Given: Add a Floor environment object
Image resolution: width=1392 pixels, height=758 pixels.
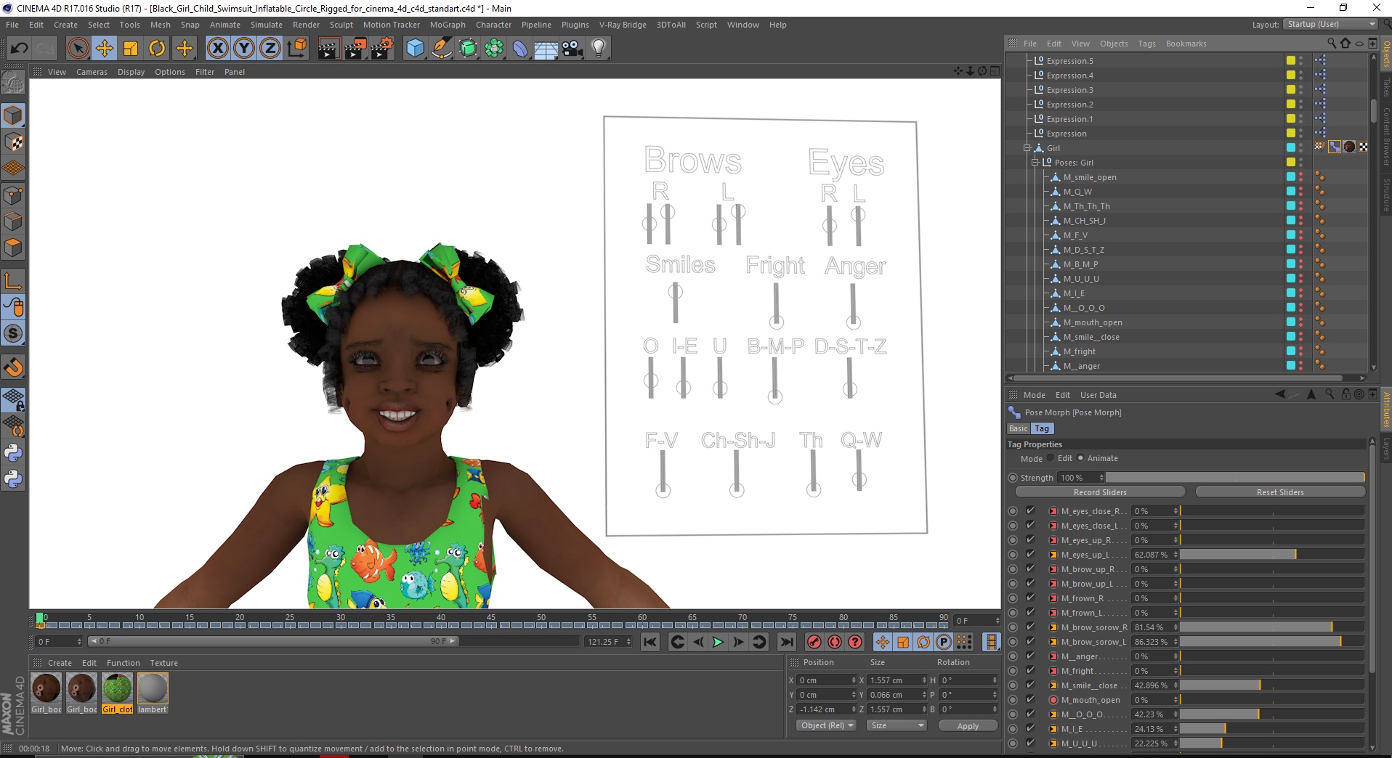Looking at the screenshot, I should [x=546, y=49].
